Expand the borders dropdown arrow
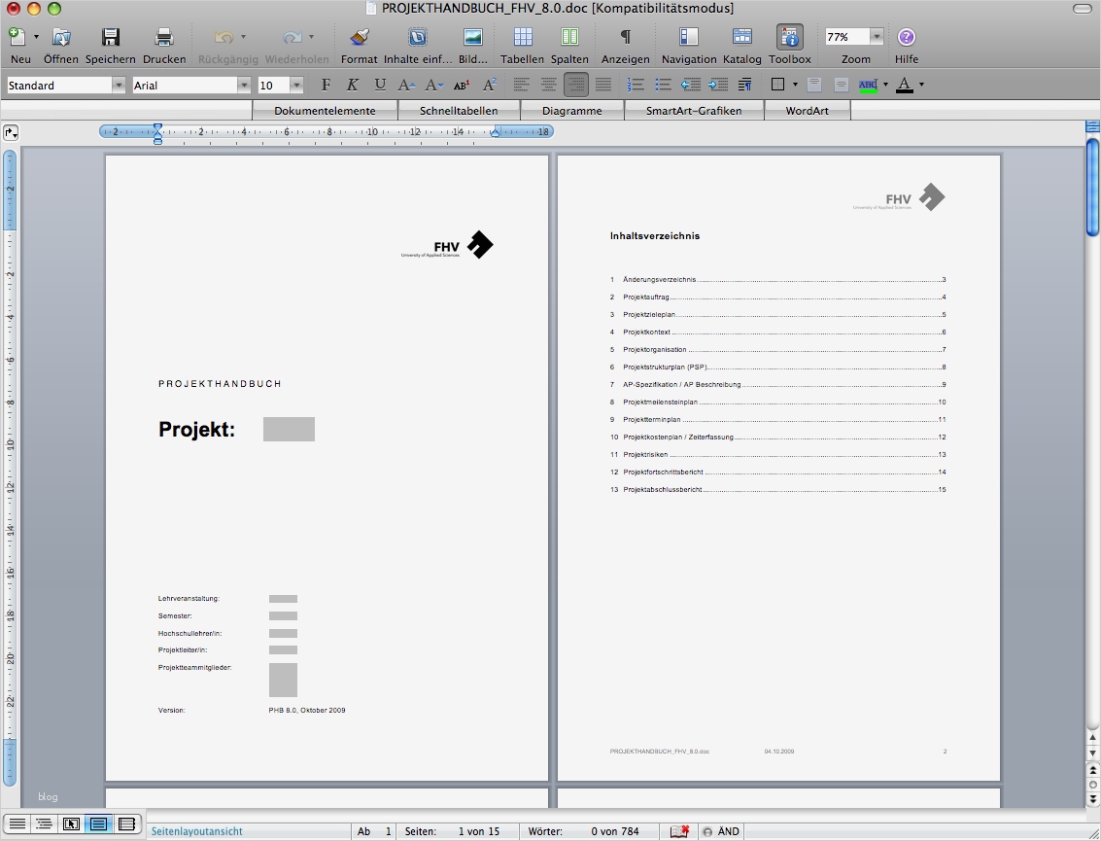The height and width of the screenshot is (841, 1101). pos(795,85)
